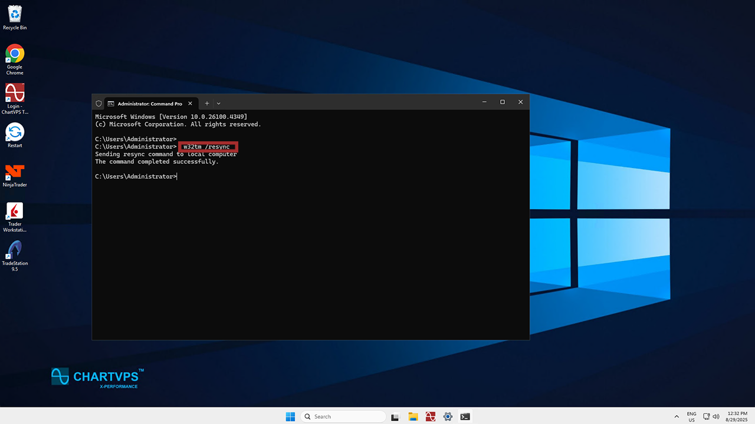Click the shield icon in terminal title bar
This screenshot has width=755, height=424.
99,103
